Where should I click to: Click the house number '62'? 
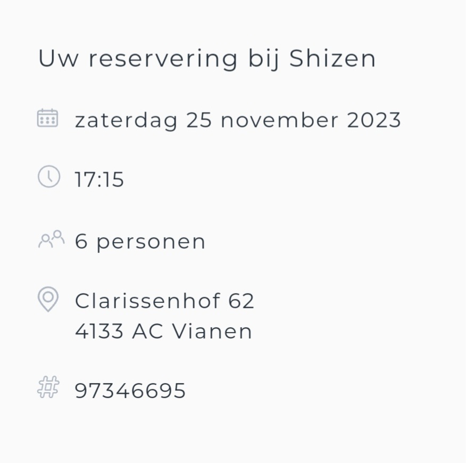click(242, 301)
